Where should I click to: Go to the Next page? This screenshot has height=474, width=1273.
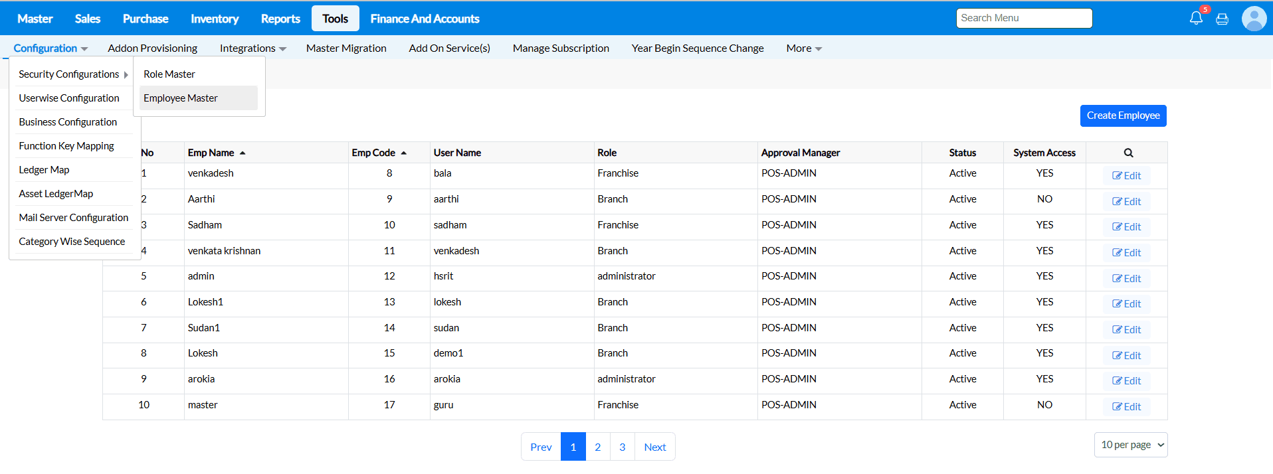654,447
